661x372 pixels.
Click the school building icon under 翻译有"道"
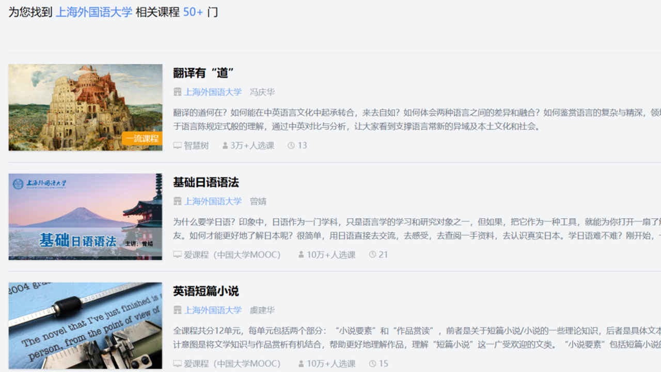tap(178, 92)
